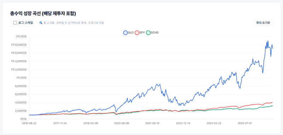
Task: Click the 확대 초기화 button
Action: [x=263, y=23]
